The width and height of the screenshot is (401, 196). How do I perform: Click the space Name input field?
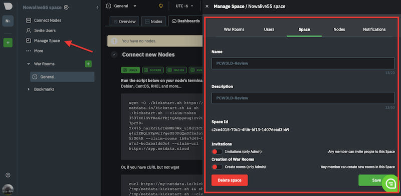point(303,63)
